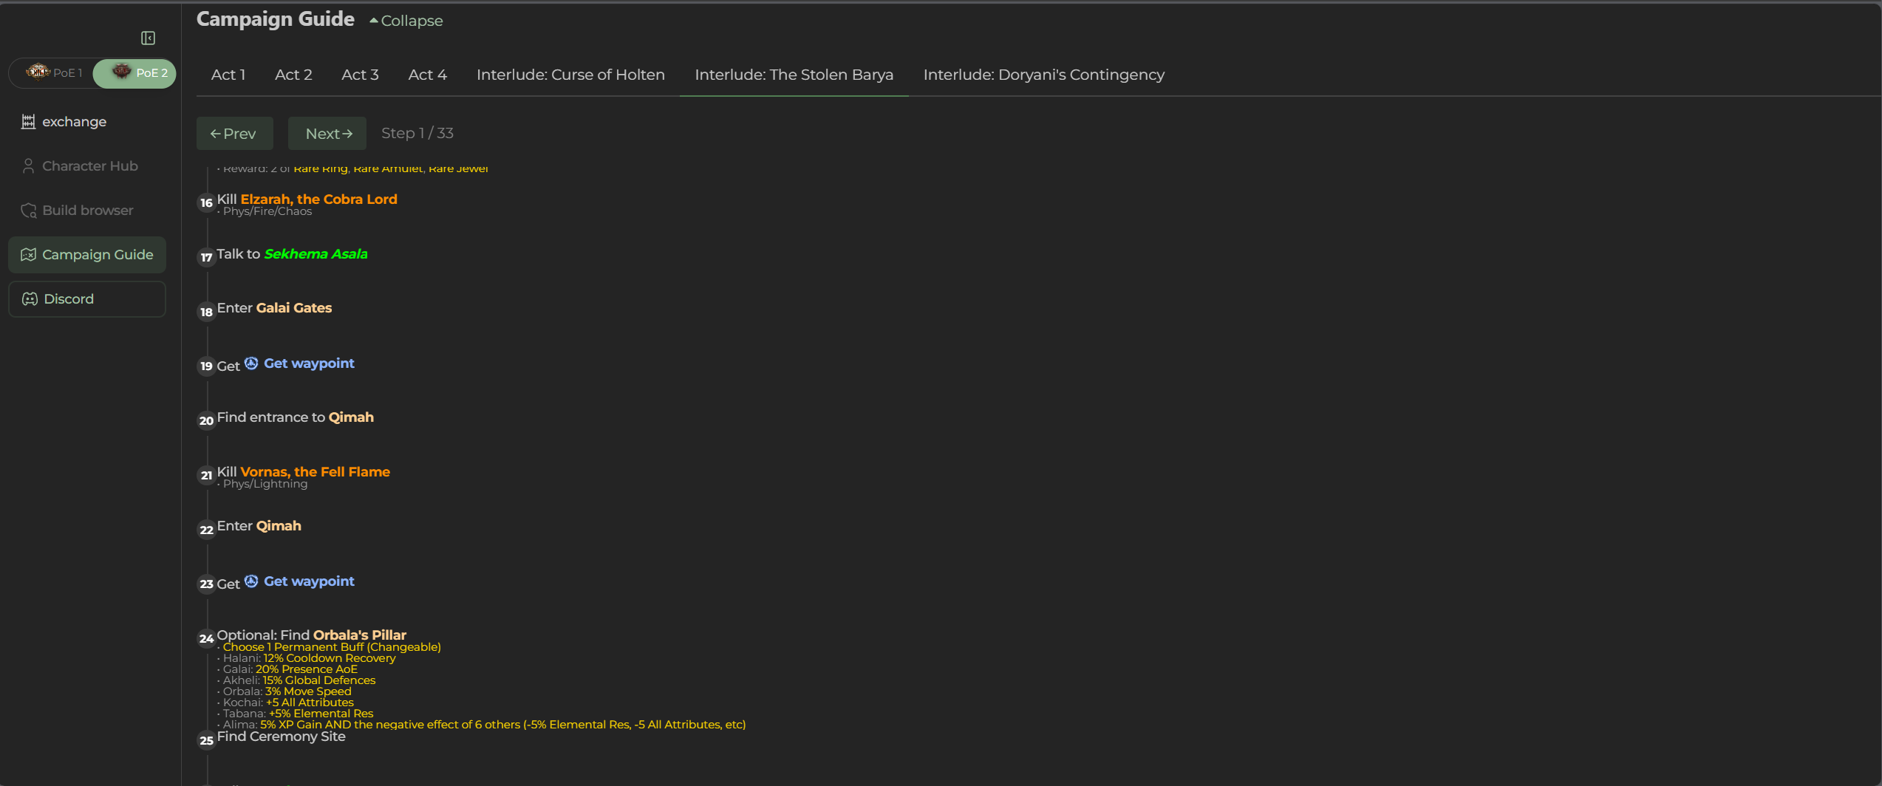Click the Campaign Guide map icon
Screen dimensions: 1882x786
coord(28,255)
